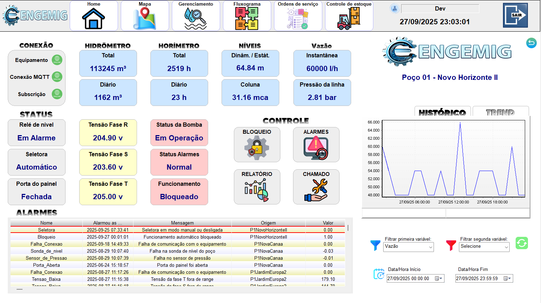Open the Data/Hora Fim calendar dropdown
Viewport: 541px width, 303px height.
(507, 279)
